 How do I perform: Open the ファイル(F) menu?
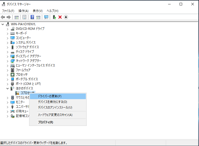8,11
